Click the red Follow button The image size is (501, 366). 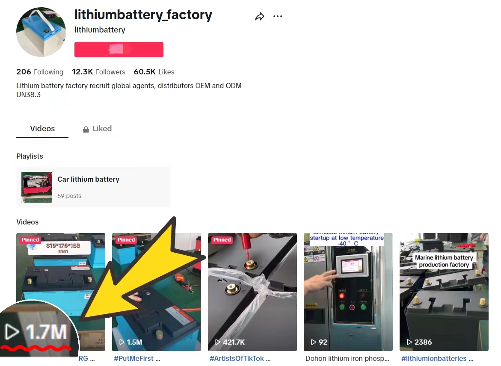pos(119,50)
